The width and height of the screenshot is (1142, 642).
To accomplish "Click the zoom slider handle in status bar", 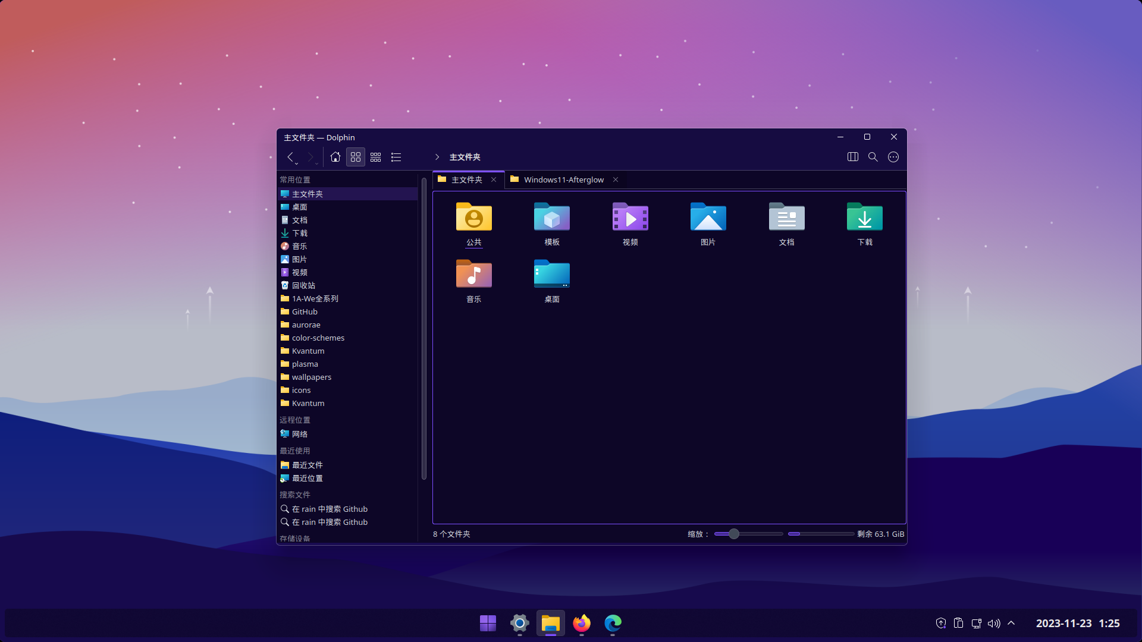I will (734, 534).
